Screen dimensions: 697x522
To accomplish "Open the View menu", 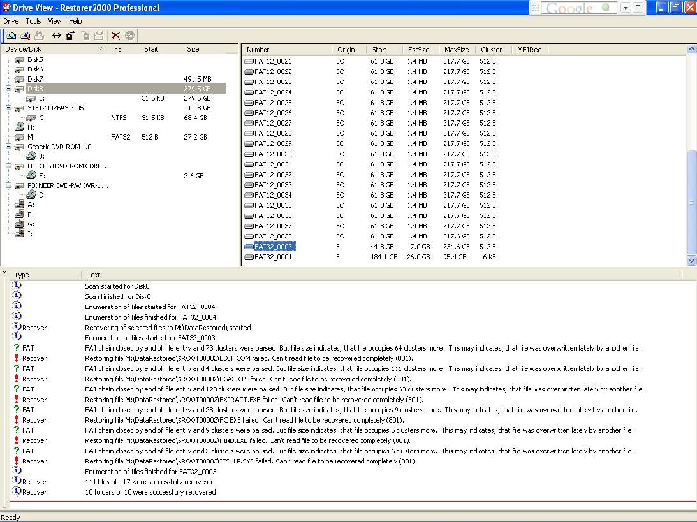I will tap(55, 21).
